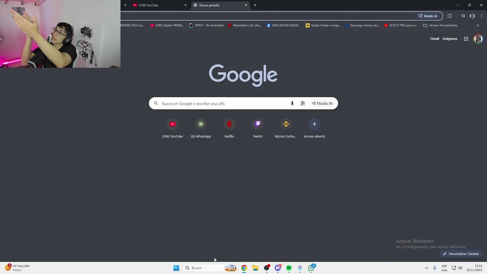487x274 pixels.
Task: Open Myinstants bookmark
Action: (x=245, y=25)
